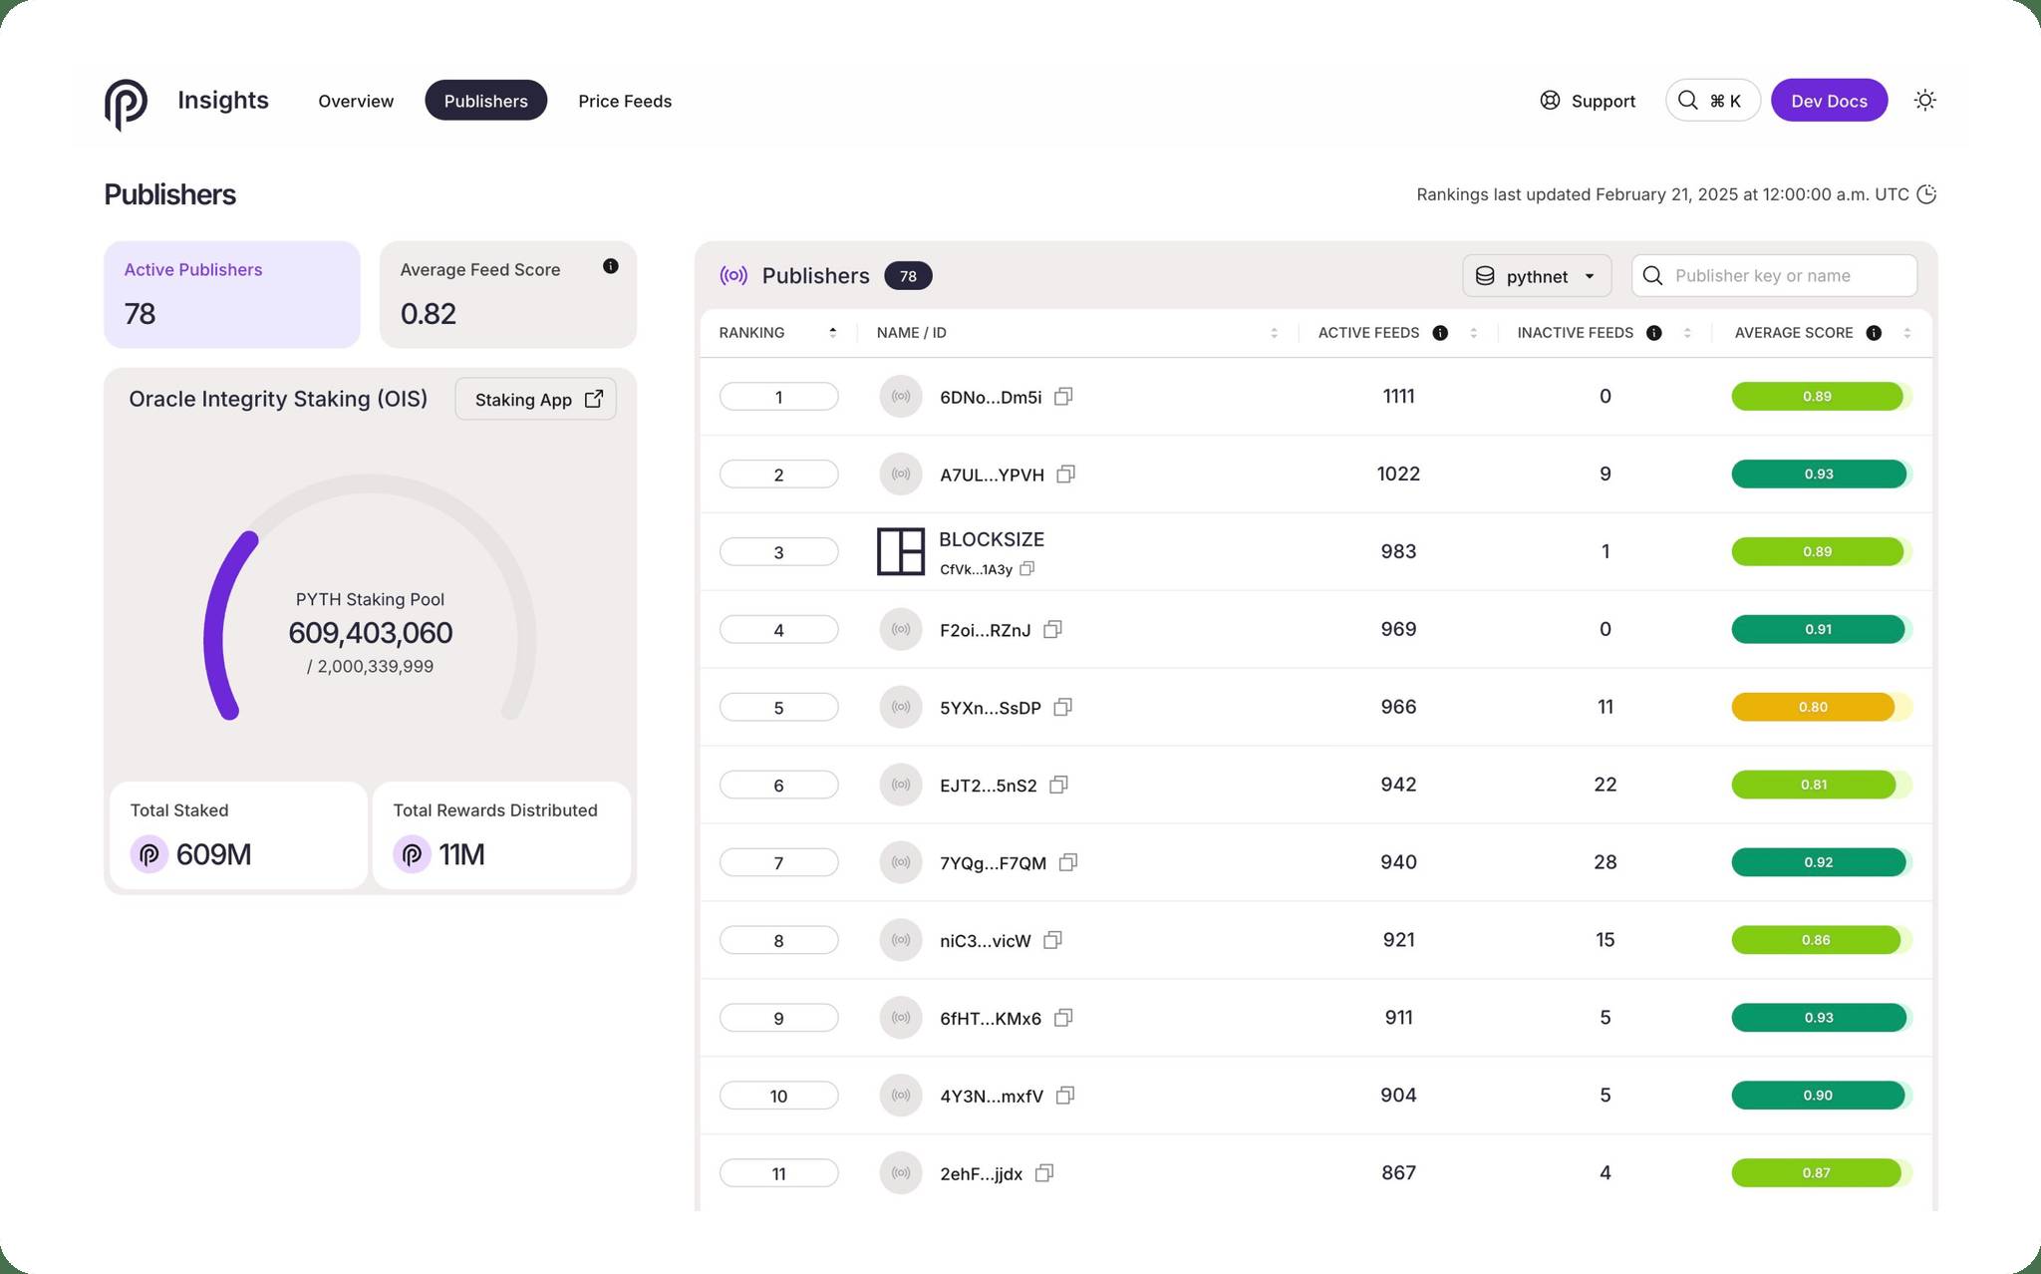Click the Total Staked 609M card
Image resolution: width=2041 pixels, height=1274 pixels.
[x=238, y=835]
